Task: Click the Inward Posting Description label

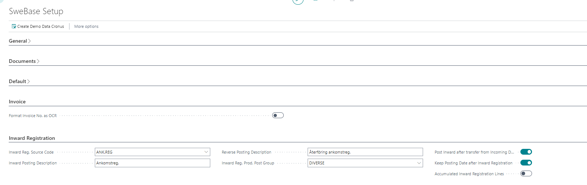Action: pos(33,163)
